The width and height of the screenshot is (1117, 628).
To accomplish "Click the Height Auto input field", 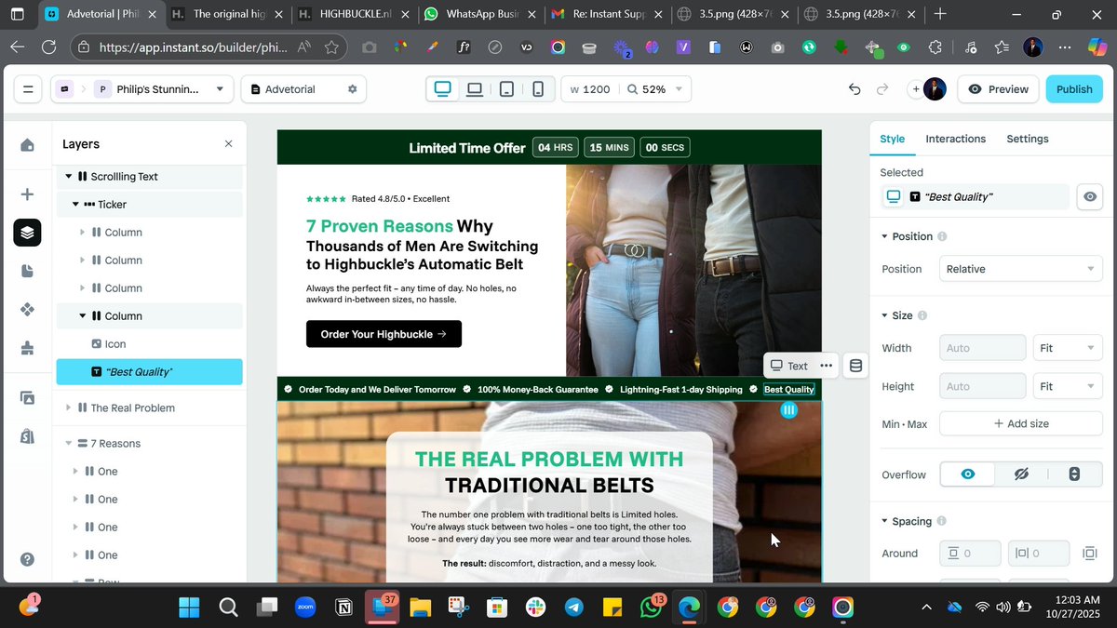I will (982, 386).
